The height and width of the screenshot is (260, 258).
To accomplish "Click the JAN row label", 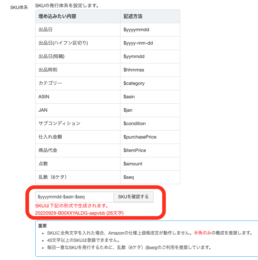I will [43, 110].
